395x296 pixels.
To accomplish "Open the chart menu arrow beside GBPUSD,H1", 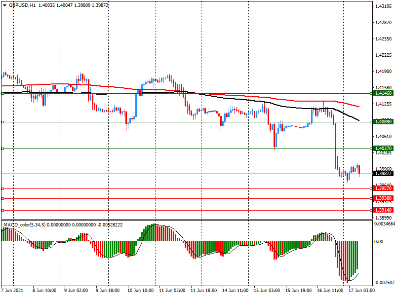I will click(x=5, y=5).
